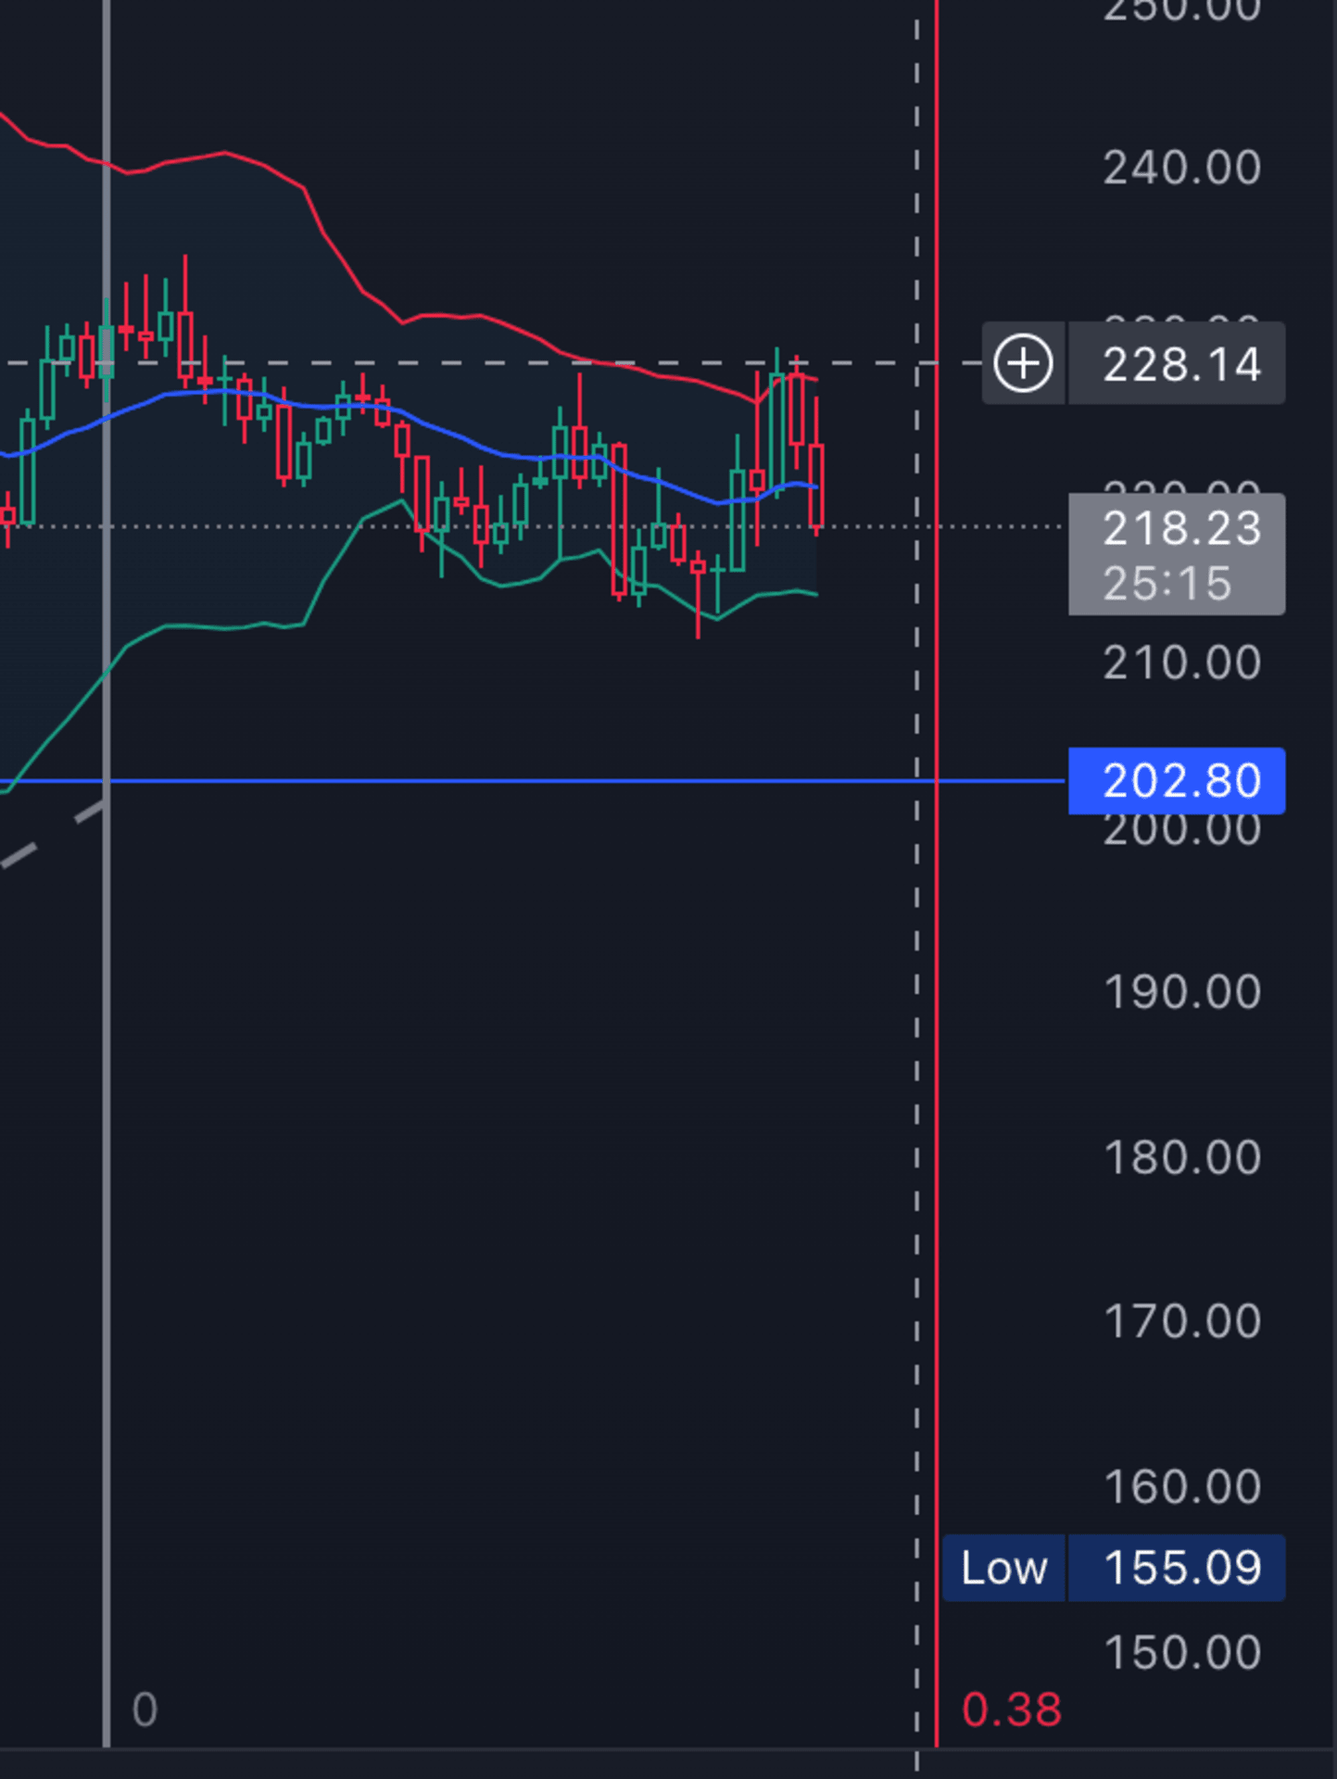
Task: Click the current price label 218.23
Action: [x=1181, y=528]
